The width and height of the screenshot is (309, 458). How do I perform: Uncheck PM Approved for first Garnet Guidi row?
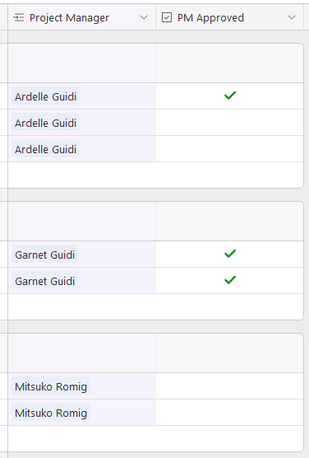tap(230, 254)
